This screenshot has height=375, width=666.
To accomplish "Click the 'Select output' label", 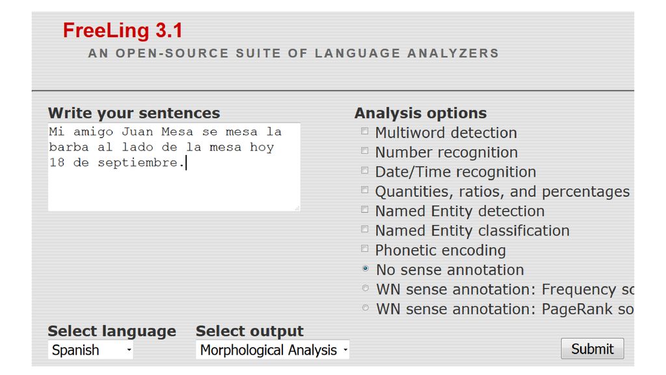I will (x=250, y=331).
